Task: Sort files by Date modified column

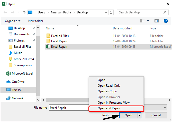Action: [122, 28]
